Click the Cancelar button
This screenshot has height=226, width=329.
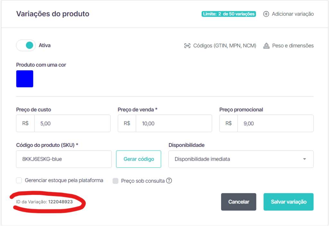click(x=239, y=202)
